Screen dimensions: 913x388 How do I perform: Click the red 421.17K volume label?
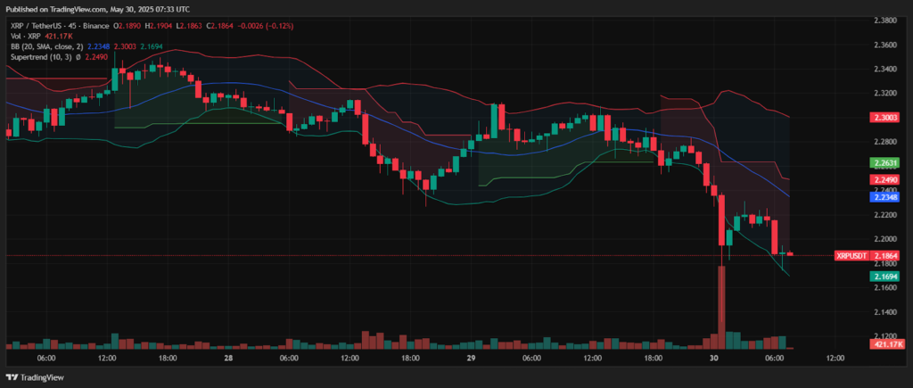(886, 343)
